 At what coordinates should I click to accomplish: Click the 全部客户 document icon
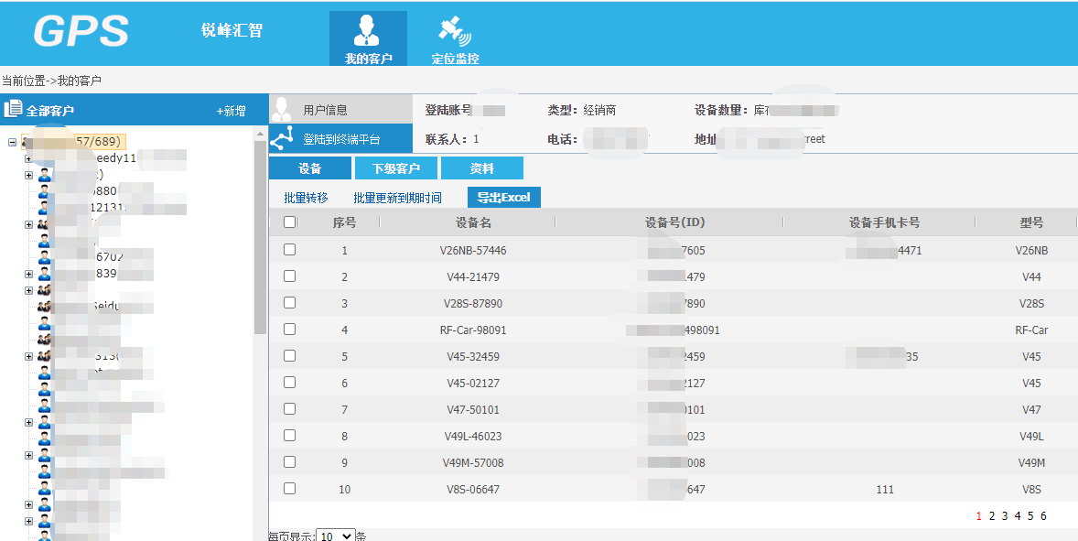point(13,110)
